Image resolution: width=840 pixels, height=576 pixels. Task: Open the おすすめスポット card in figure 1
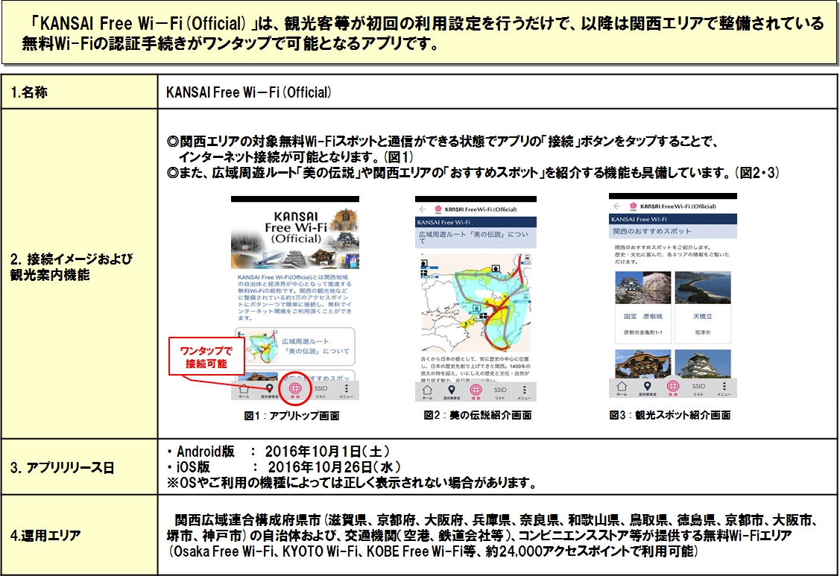(294, 375)
